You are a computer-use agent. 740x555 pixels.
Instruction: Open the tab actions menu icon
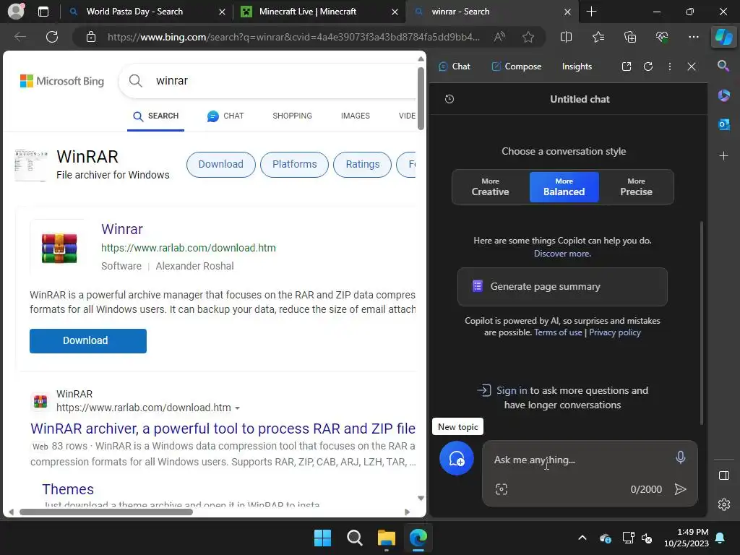tap(43, 12)
